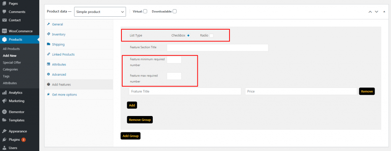Click the Comments speech bubble icon

click(x=4, y=12)
